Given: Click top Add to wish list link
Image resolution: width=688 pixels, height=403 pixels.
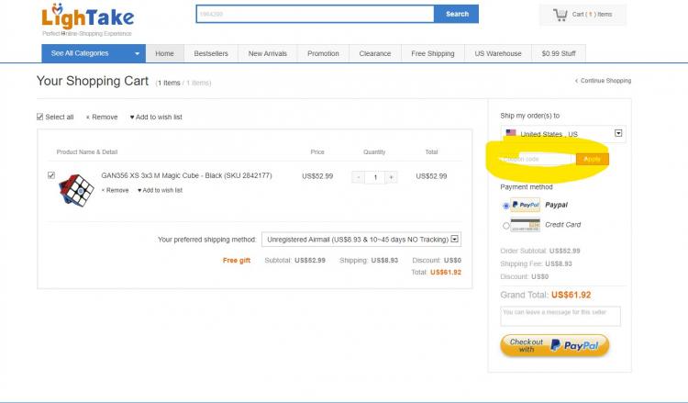Looking at the screenshot, I should pos(156,118).
